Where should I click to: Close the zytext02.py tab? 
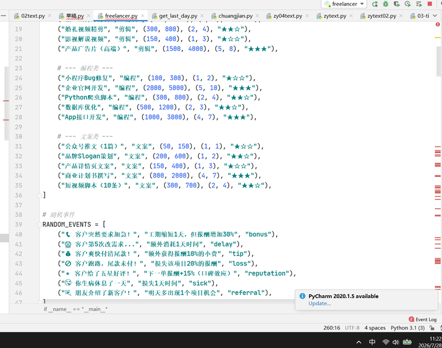click(401, 16)
